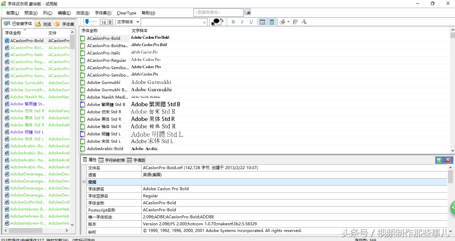Toggle underline formatting

click(x=251, y=22)
